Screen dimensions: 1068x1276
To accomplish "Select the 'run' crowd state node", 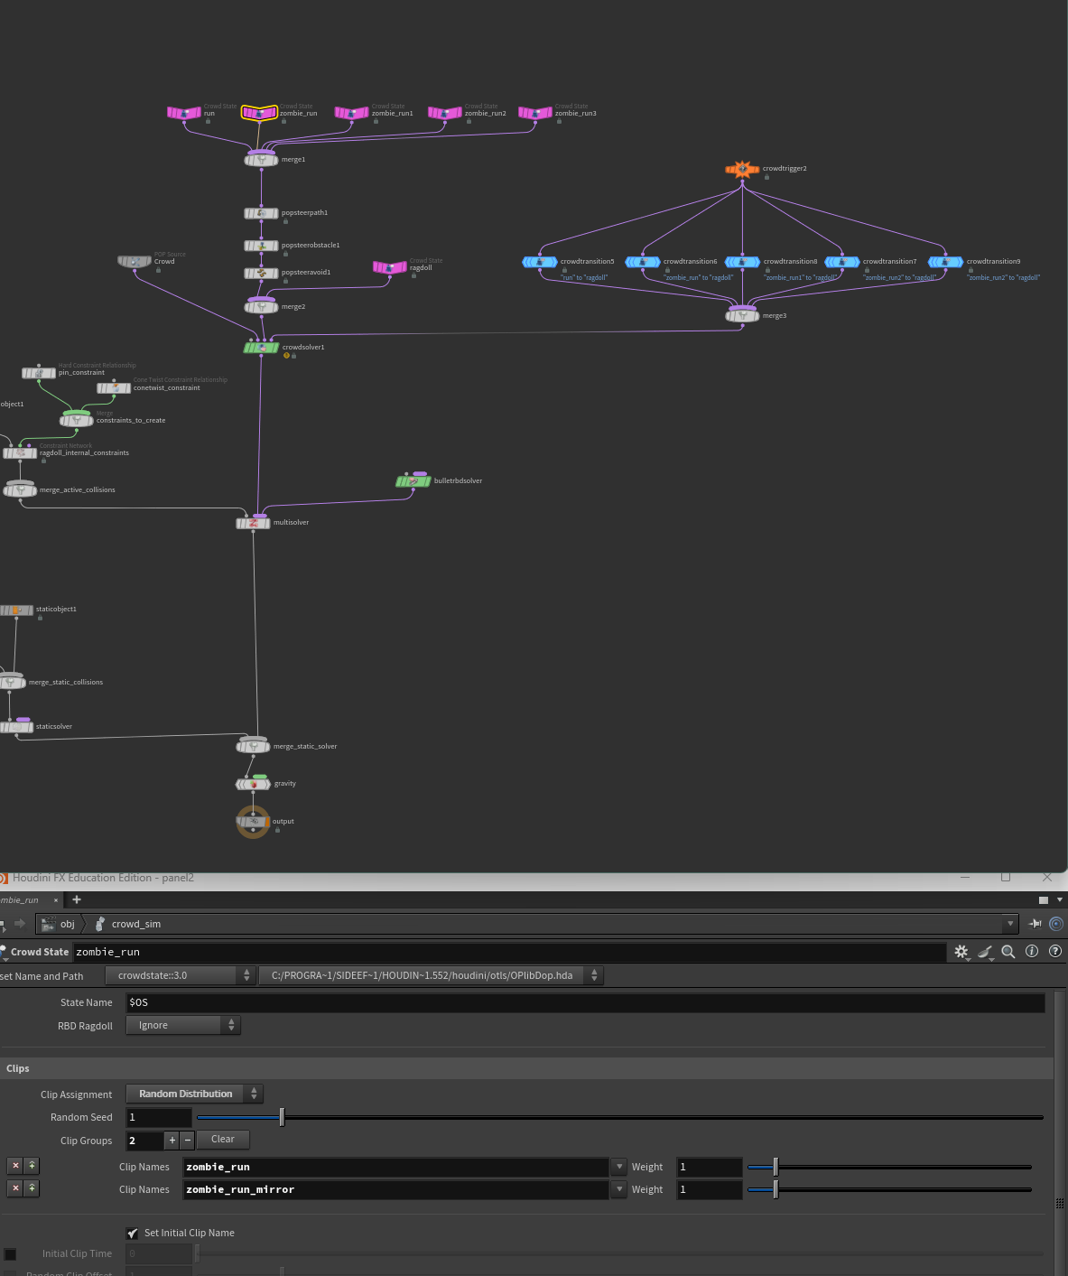I will pyautogui.click(x=184, y=113).
